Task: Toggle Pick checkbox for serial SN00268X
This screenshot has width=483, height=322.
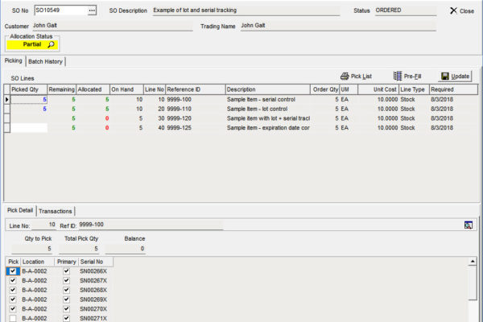Action: click(13, 290)
